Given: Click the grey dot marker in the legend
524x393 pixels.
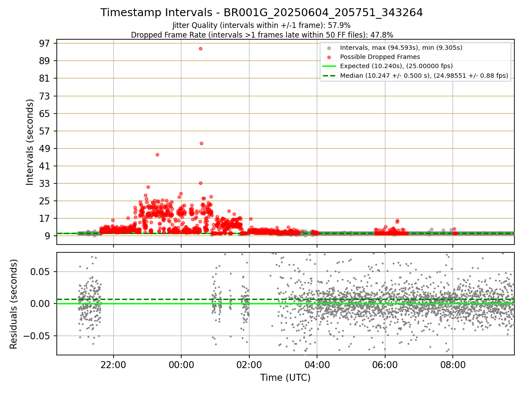Looking at the screenshot, I should pos(329,48).
